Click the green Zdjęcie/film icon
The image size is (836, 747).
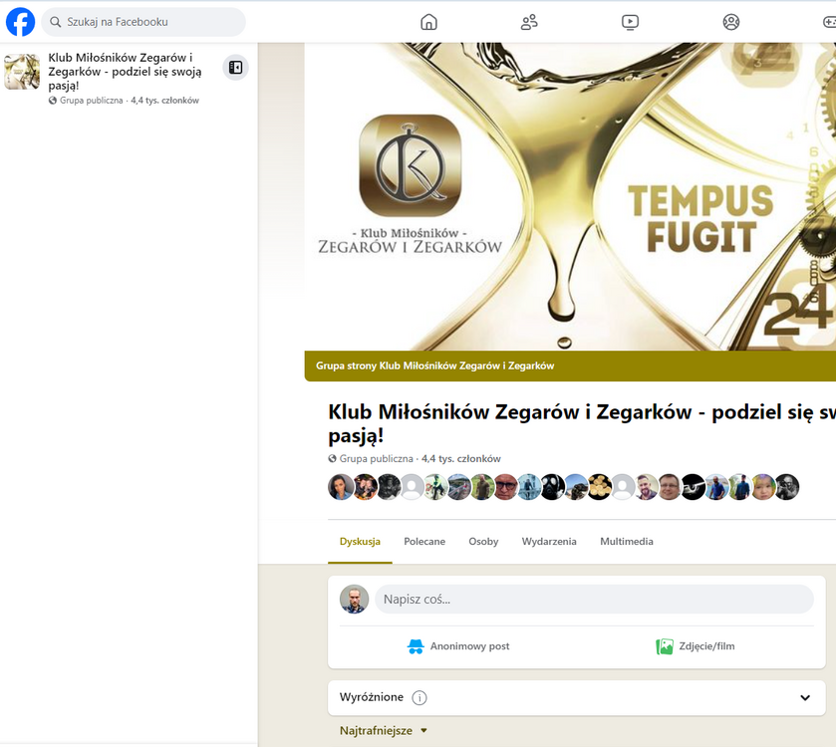tap(664, 645)
